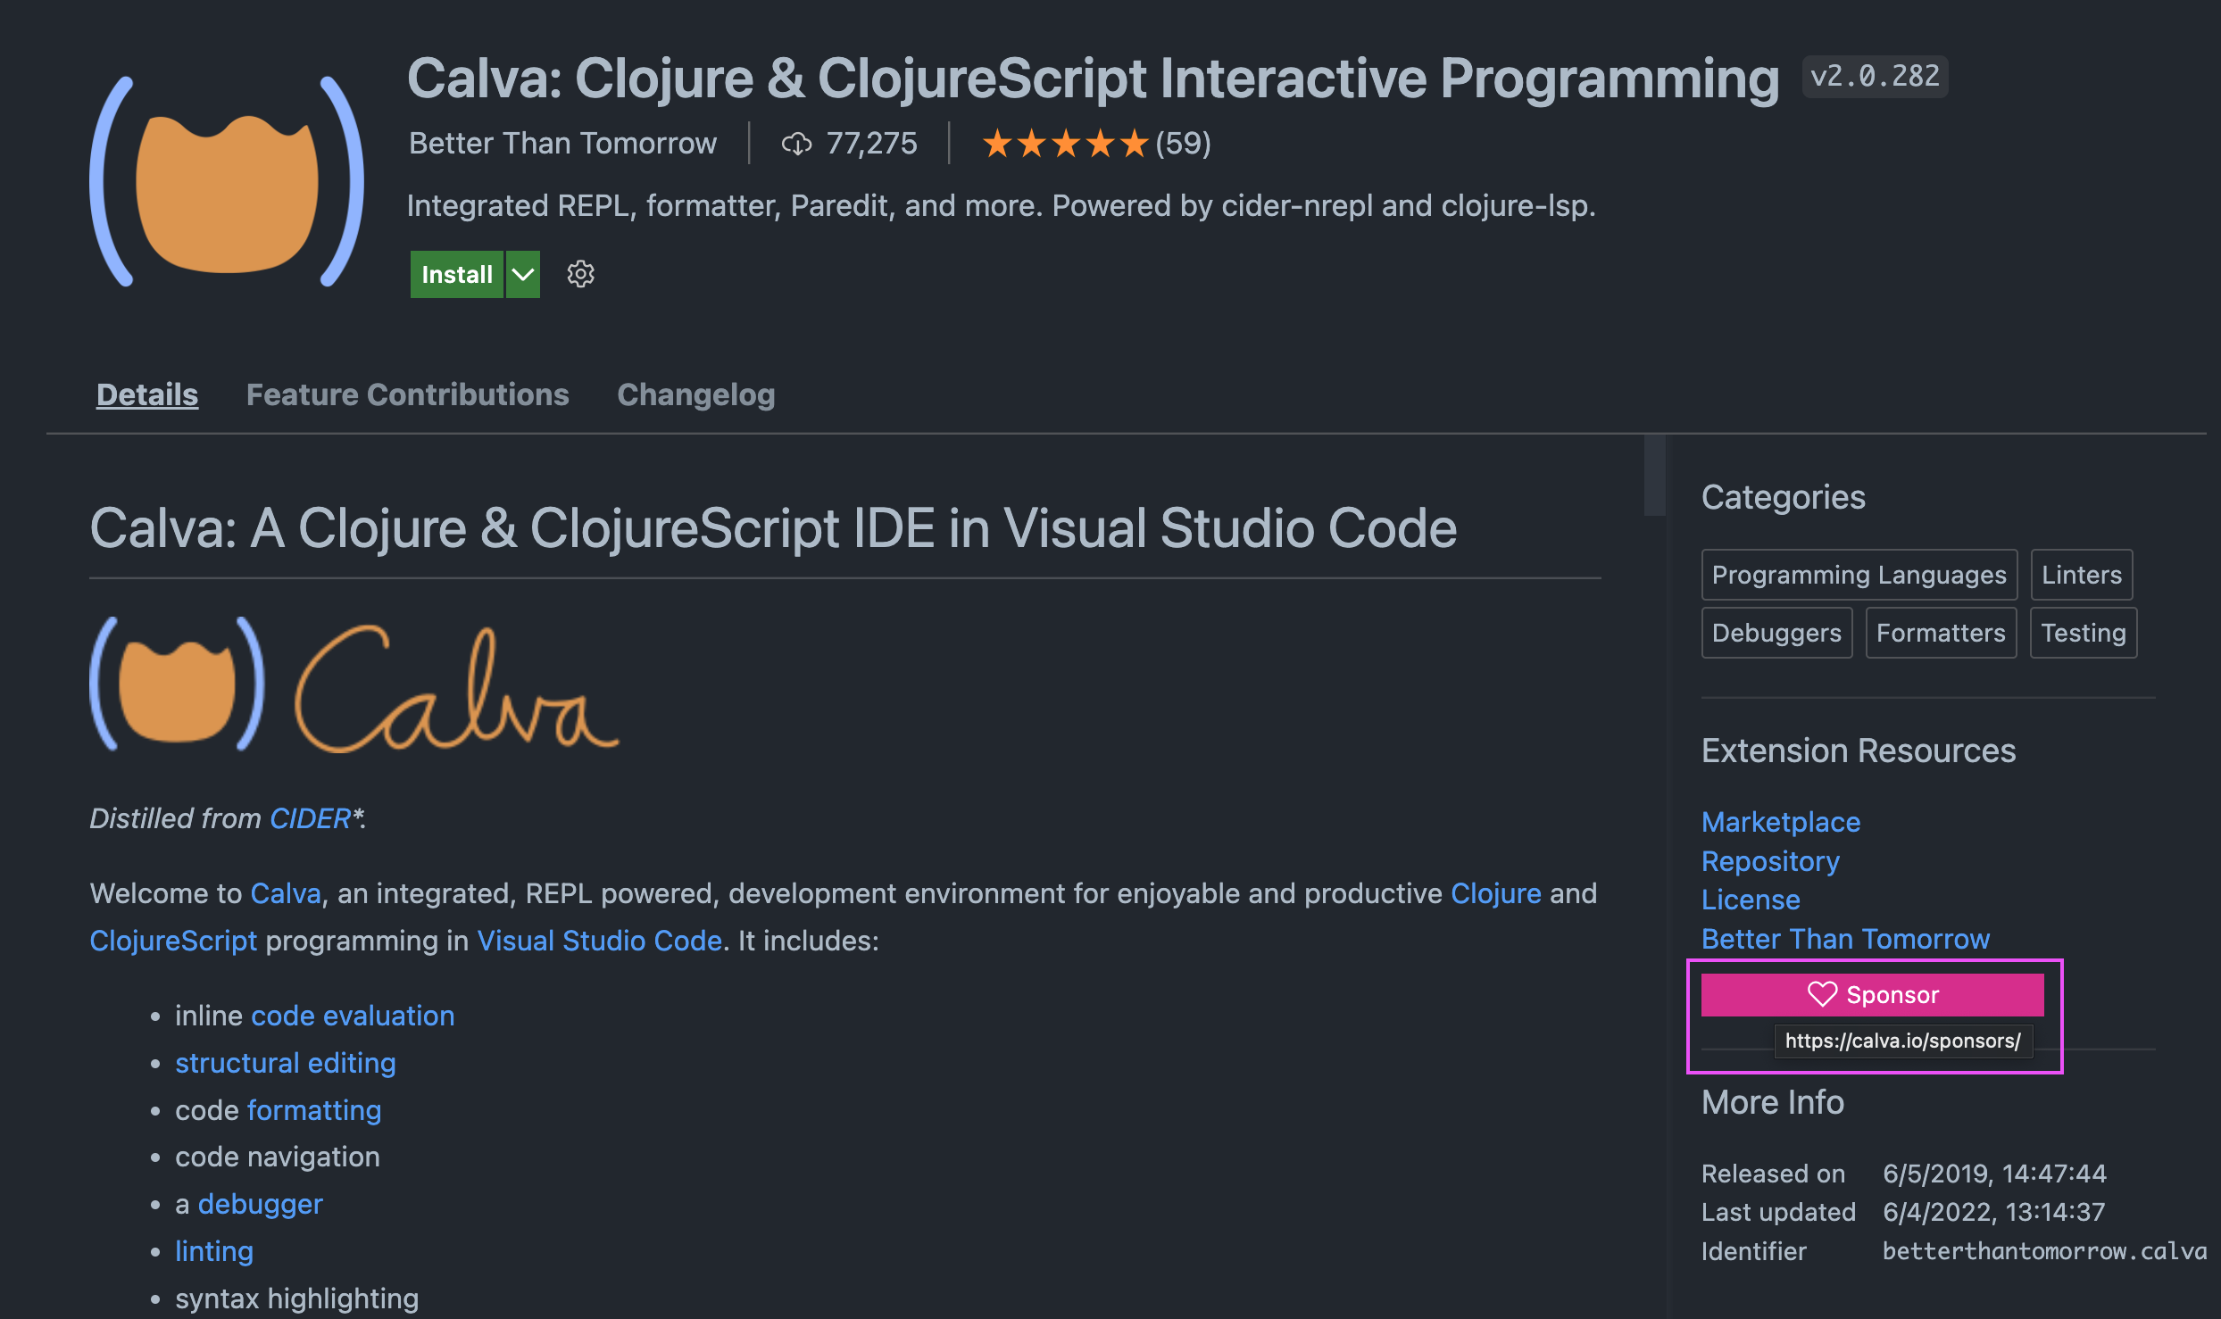The width and height of the screenshot is (2221, 1319).
Task: Click the Linters category tag
Action: tap(2081, 575)
